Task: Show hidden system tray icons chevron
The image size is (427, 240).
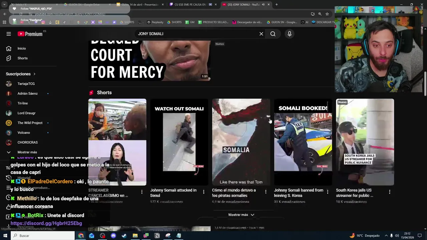Action: click(386, 236)
